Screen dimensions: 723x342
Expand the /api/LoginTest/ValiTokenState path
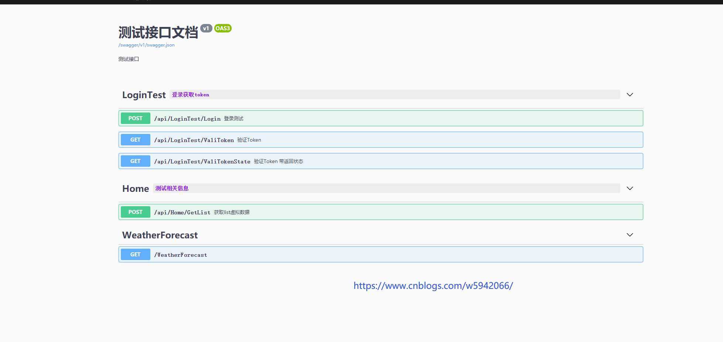tap(202, 162)
